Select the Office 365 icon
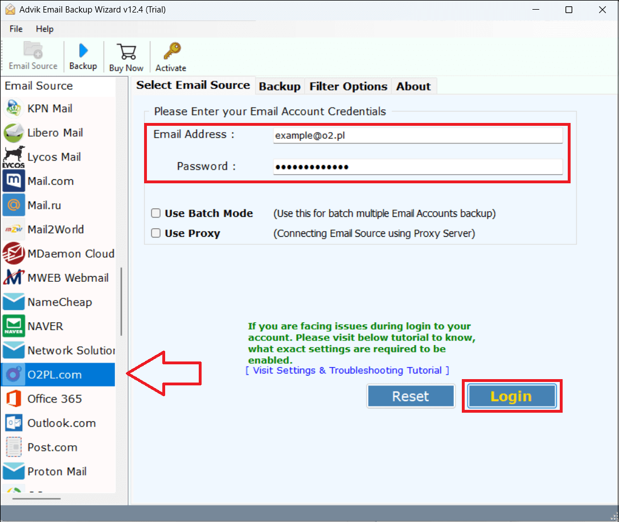 coord(14,398)
